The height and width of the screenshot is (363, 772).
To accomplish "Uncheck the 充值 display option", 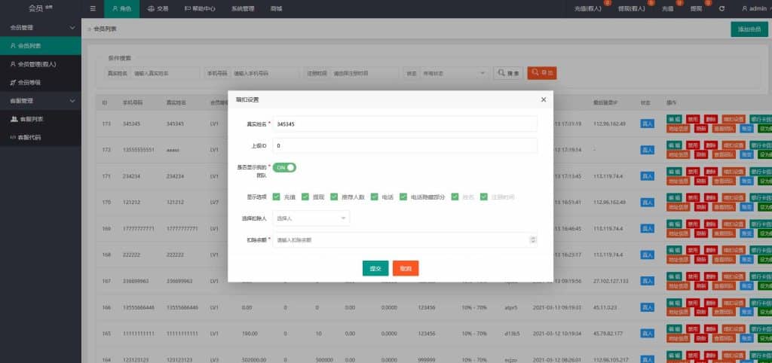I will pyautogui.click(x=276, y=197).
